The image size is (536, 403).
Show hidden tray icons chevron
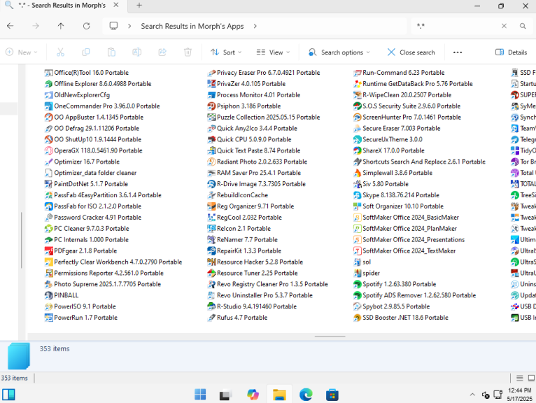point(472,395)
